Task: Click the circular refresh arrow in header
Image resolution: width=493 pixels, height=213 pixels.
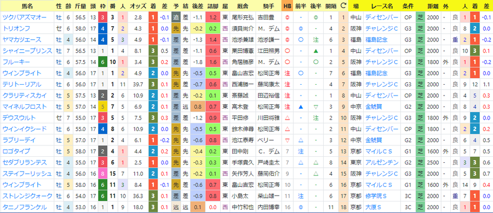Action: [x=343, y=6]
